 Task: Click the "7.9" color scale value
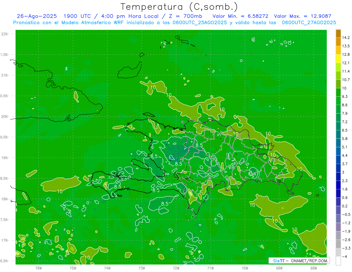click(x=345, y=113)
